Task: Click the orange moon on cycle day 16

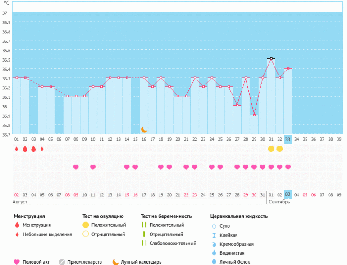Action: click(x=144, y=129)
